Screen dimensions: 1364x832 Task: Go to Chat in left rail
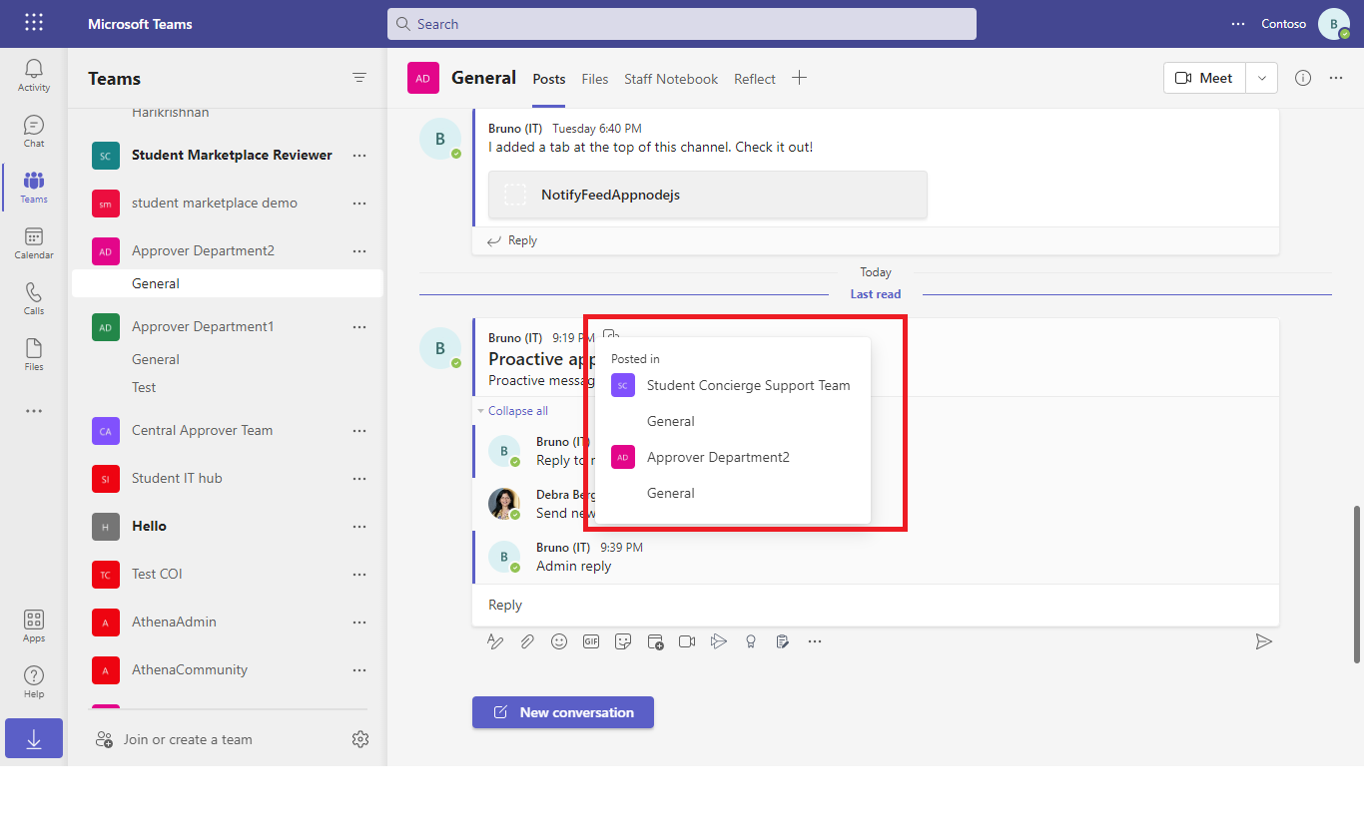(34, 132)
